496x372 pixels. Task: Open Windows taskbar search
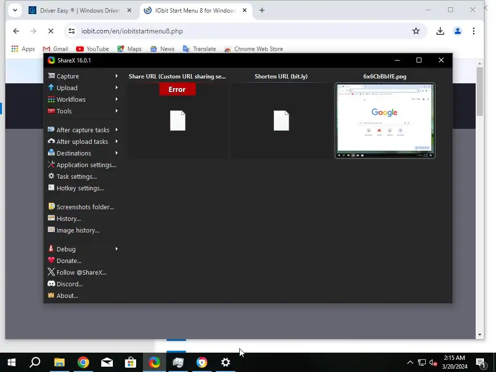point(35,362)
